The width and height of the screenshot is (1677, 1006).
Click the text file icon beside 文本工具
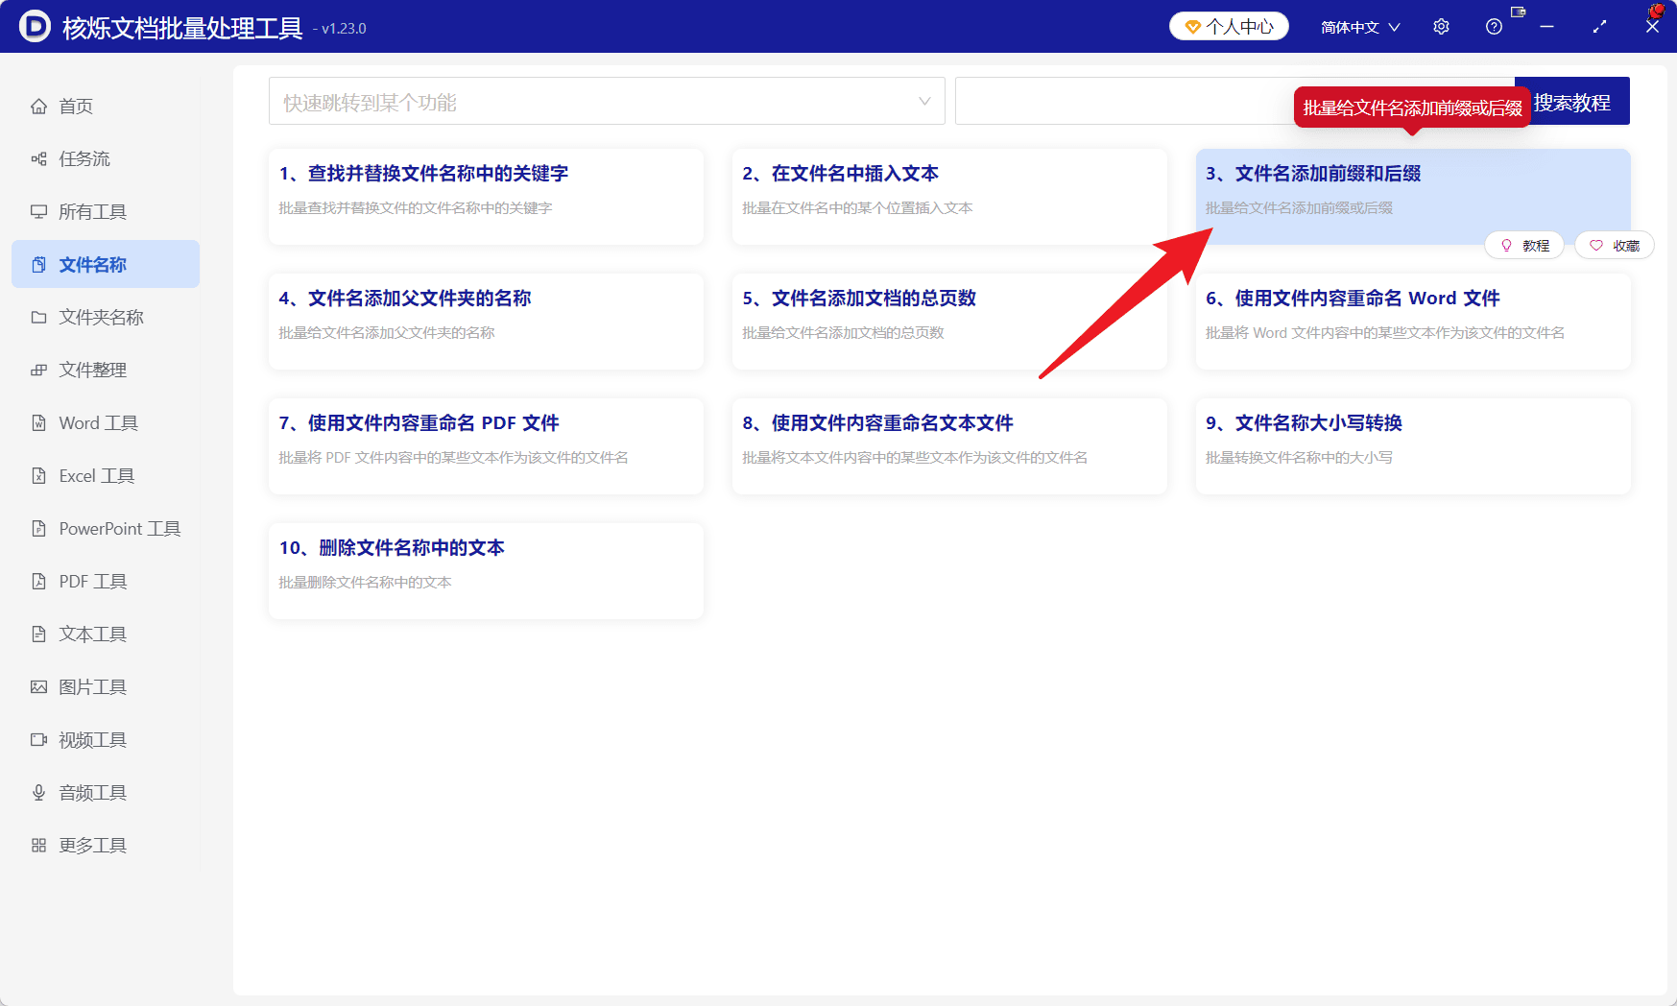tap(38, 634)
